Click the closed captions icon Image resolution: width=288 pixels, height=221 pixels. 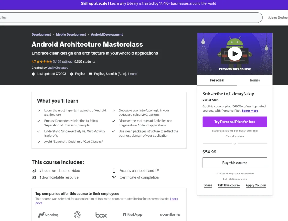[90, 74]
